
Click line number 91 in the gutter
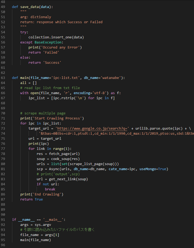tap(3, 219)
